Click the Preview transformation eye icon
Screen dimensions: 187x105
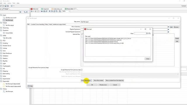[42, 11]
